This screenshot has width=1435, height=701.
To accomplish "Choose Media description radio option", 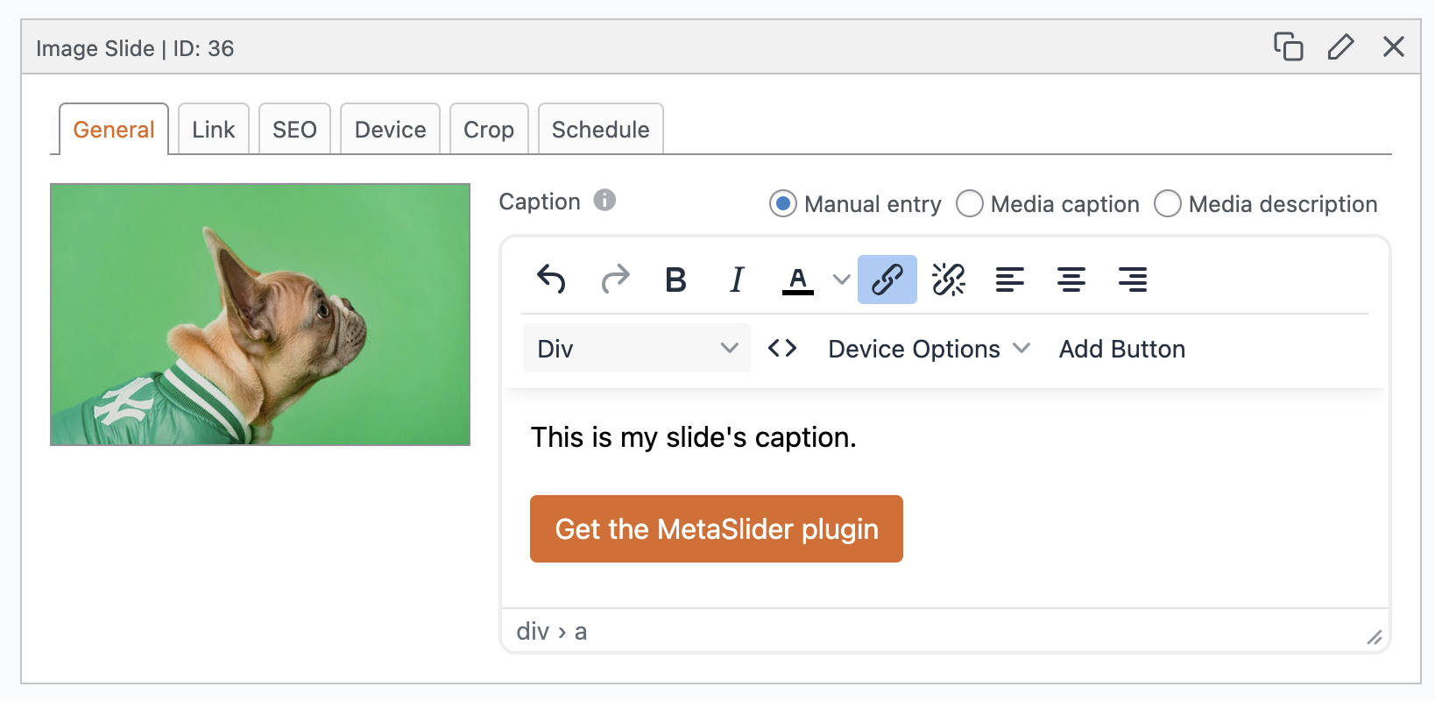I will click(1167, 204).
